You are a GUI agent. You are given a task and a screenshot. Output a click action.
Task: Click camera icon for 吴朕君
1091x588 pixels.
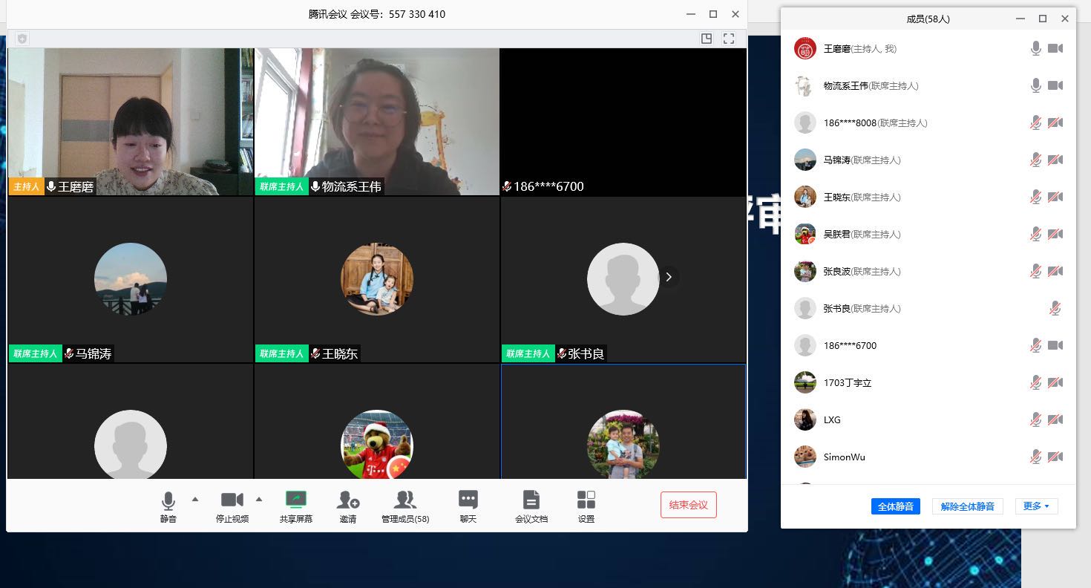tap(1055, 234)
